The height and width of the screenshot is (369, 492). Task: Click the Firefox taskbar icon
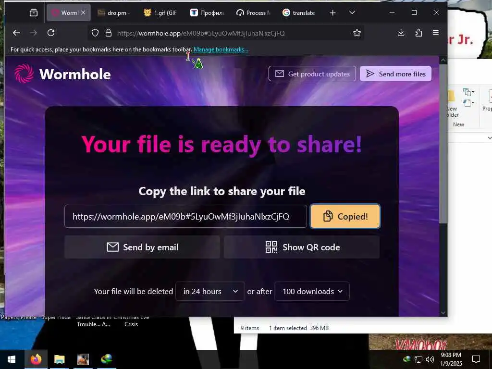[36, 359]
